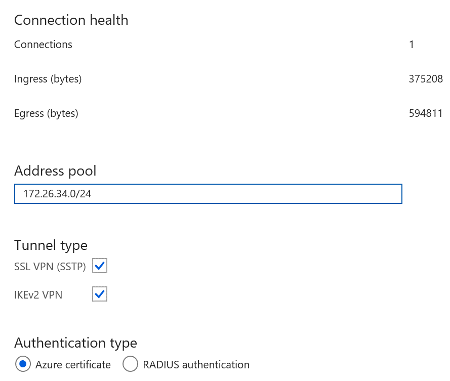
Task: Focus the Address pool input field
Action: 253,194
